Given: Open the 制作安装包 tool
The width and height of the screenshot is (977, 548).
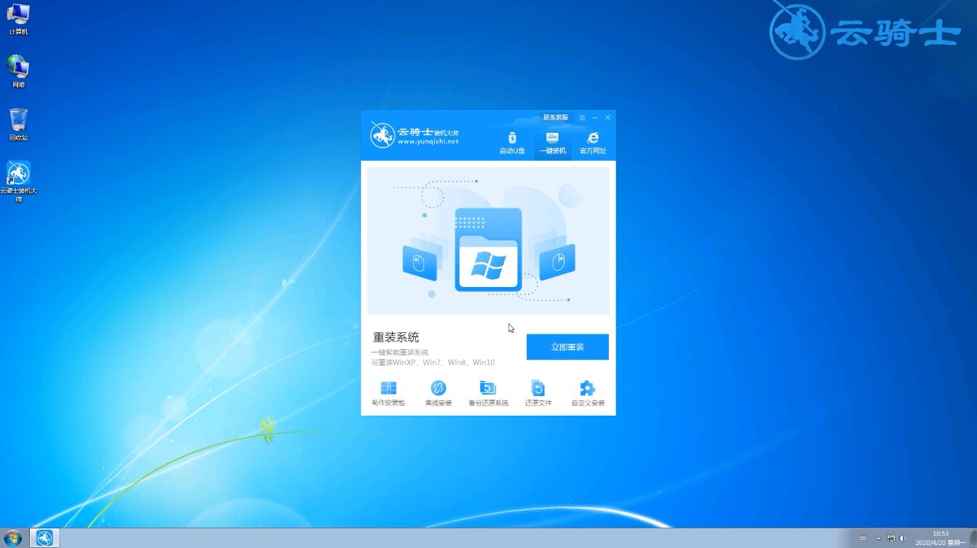Looking at the screenshot, I should pos(388,393).
